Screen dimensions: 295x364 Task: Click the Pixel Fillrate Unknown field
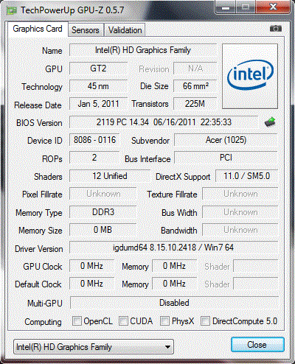(x=103, y=194)
